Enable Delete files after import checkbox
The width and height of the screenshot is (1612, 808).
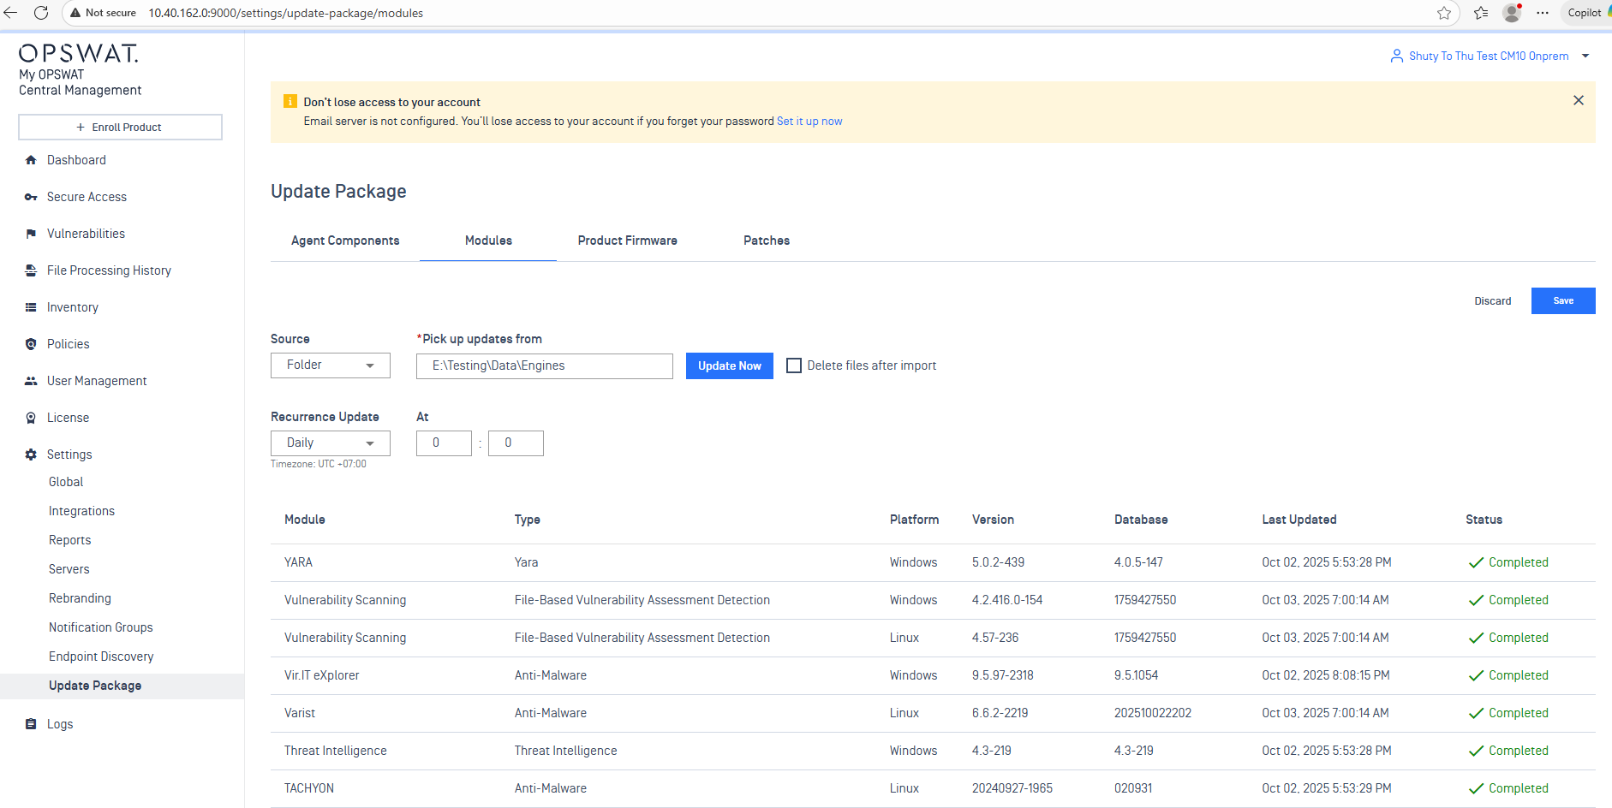[794, 365]
